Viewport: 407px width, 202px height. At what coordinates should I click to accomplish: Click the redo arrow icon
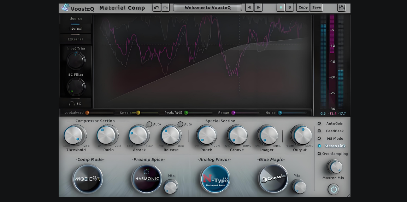coord(165,7)
